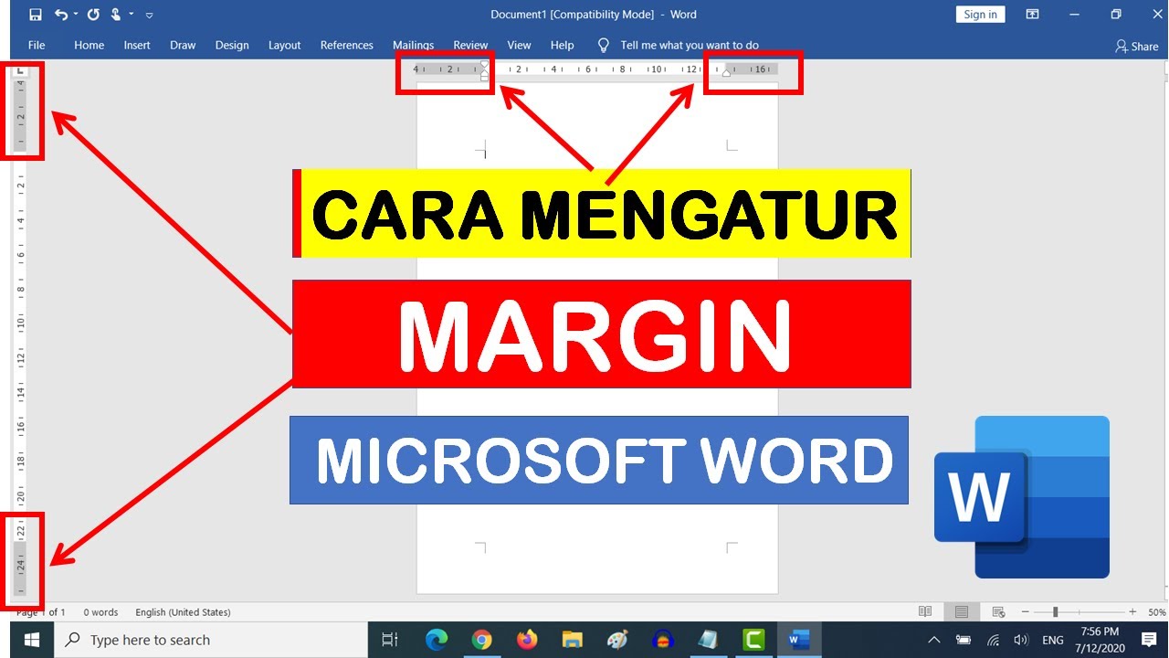Screen dimensions: 1169x658
Task: Open the Mailings tab
Action: point(414,45)
